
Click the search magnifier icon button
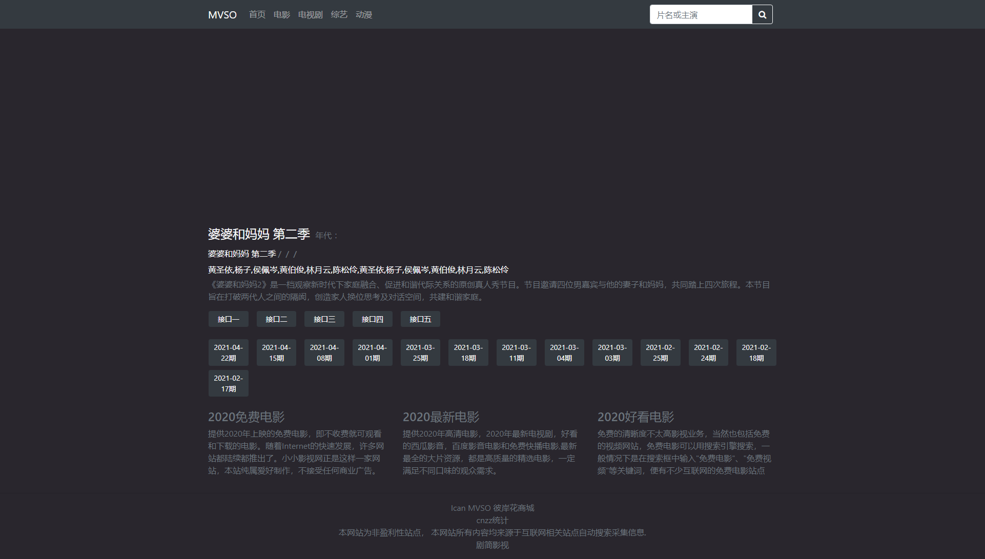[762, 15]
